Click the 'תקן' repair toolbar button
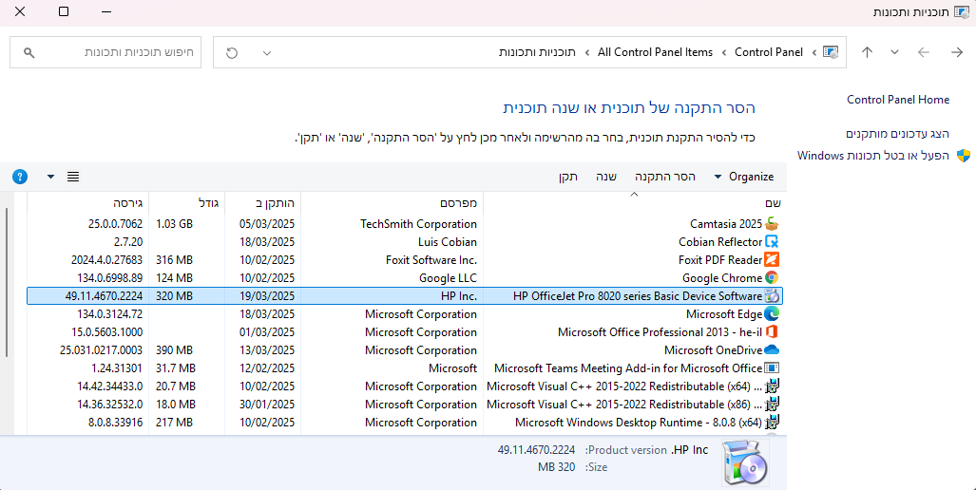976x490 pixels. 568,177
